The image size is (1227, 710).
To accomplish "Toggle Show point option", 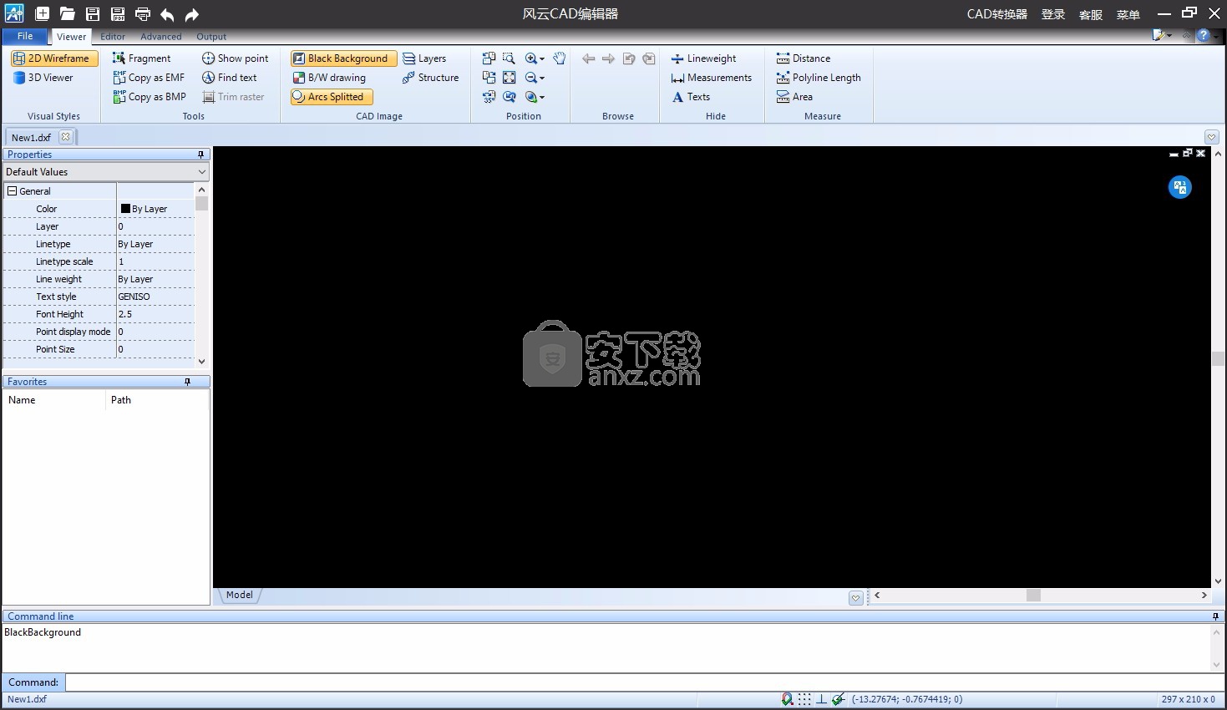I will click(x=235, y=58).
